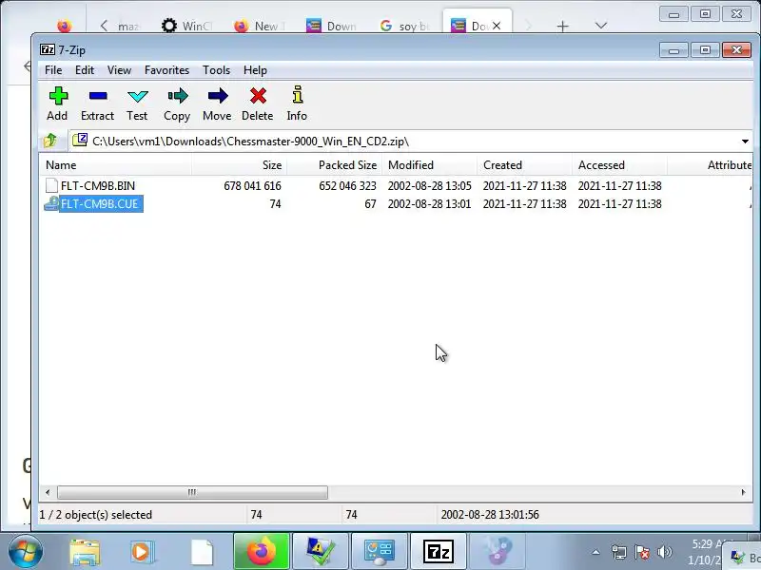Click the Action Center flag tray icon

(x=641, y=552)
